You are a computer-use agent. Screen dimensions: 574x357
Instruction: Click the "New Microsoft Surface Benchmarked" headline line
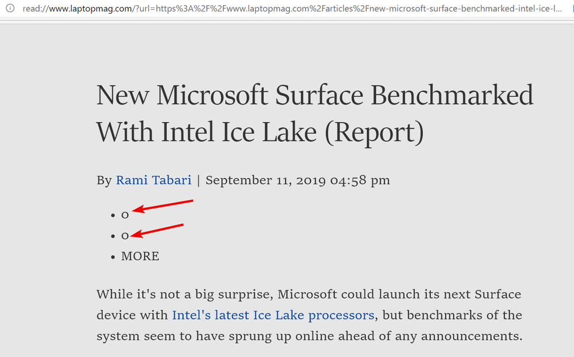click(x=315, y=95)
